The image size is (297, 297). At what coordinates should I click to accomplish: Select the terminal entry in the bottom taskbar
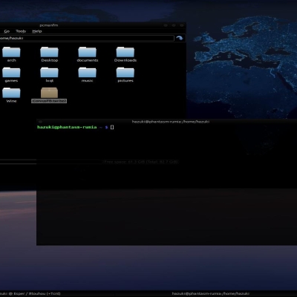click(211, 293)
